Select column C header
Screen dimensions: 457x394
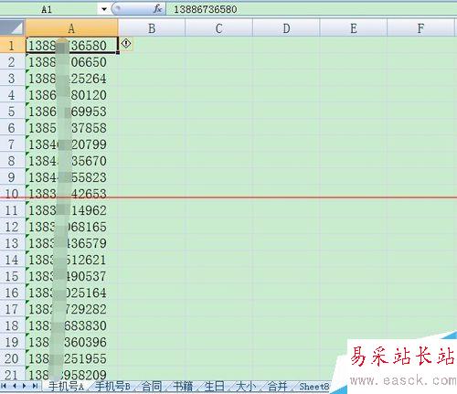click(218, 28)
